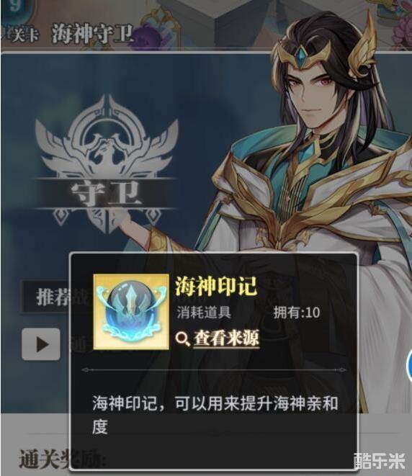Screen dimensions: 412x476
Task: Click the winged 守卫 emblem crest
Action: [x=106, y=164]
